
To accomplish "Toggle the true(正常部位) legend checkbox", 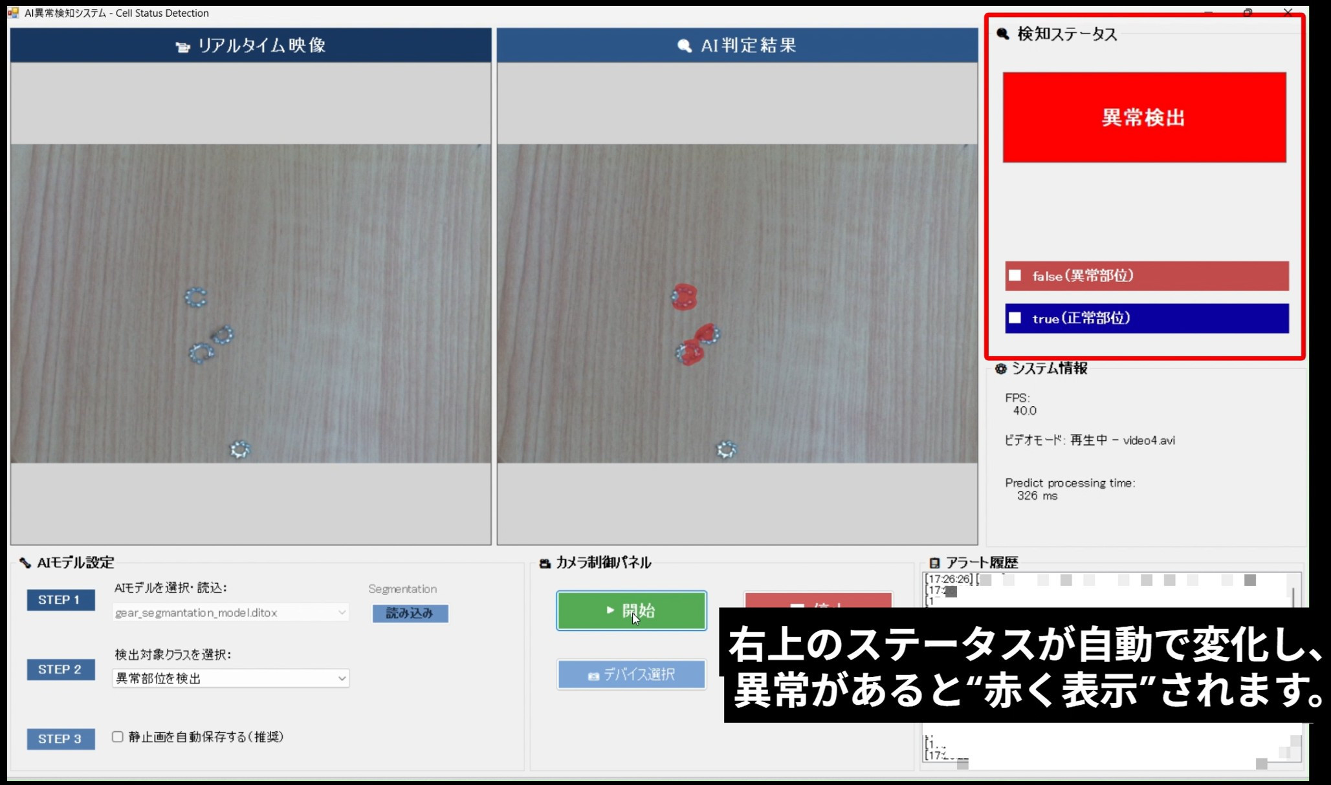I will pyautogui.click(x=1014, y=318).
